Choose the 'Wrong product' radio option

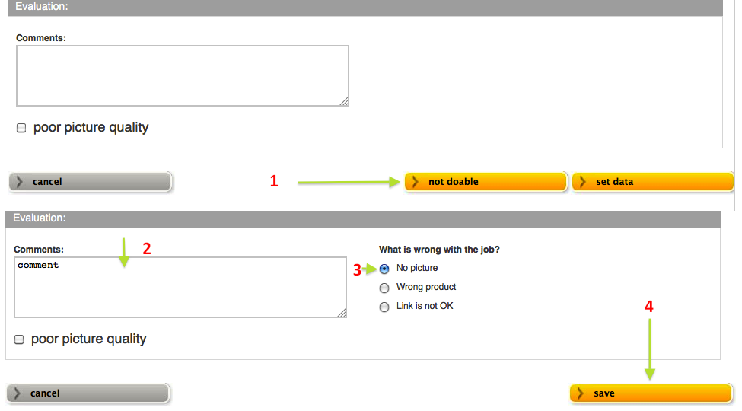pyautogui.click(x=384, y=288)
